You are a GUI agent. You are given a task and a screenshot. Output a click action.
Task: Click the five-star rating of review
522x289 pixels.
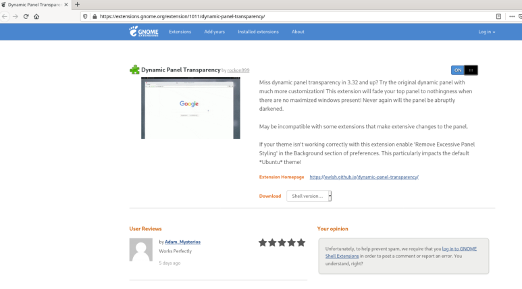pyautogui.click(x=282, y=242)
